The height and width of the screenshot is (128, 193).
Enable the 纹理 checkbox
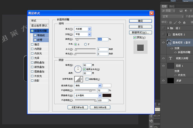click(x=35, y=40)
